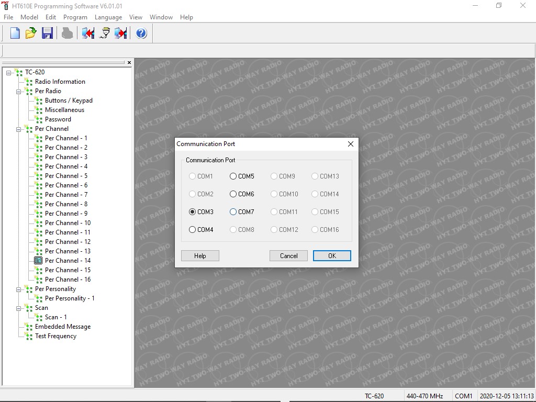Viewport: 536px width, 402px height.
Task: Select the COM3 radio button
Action: [x=192, y=211]
